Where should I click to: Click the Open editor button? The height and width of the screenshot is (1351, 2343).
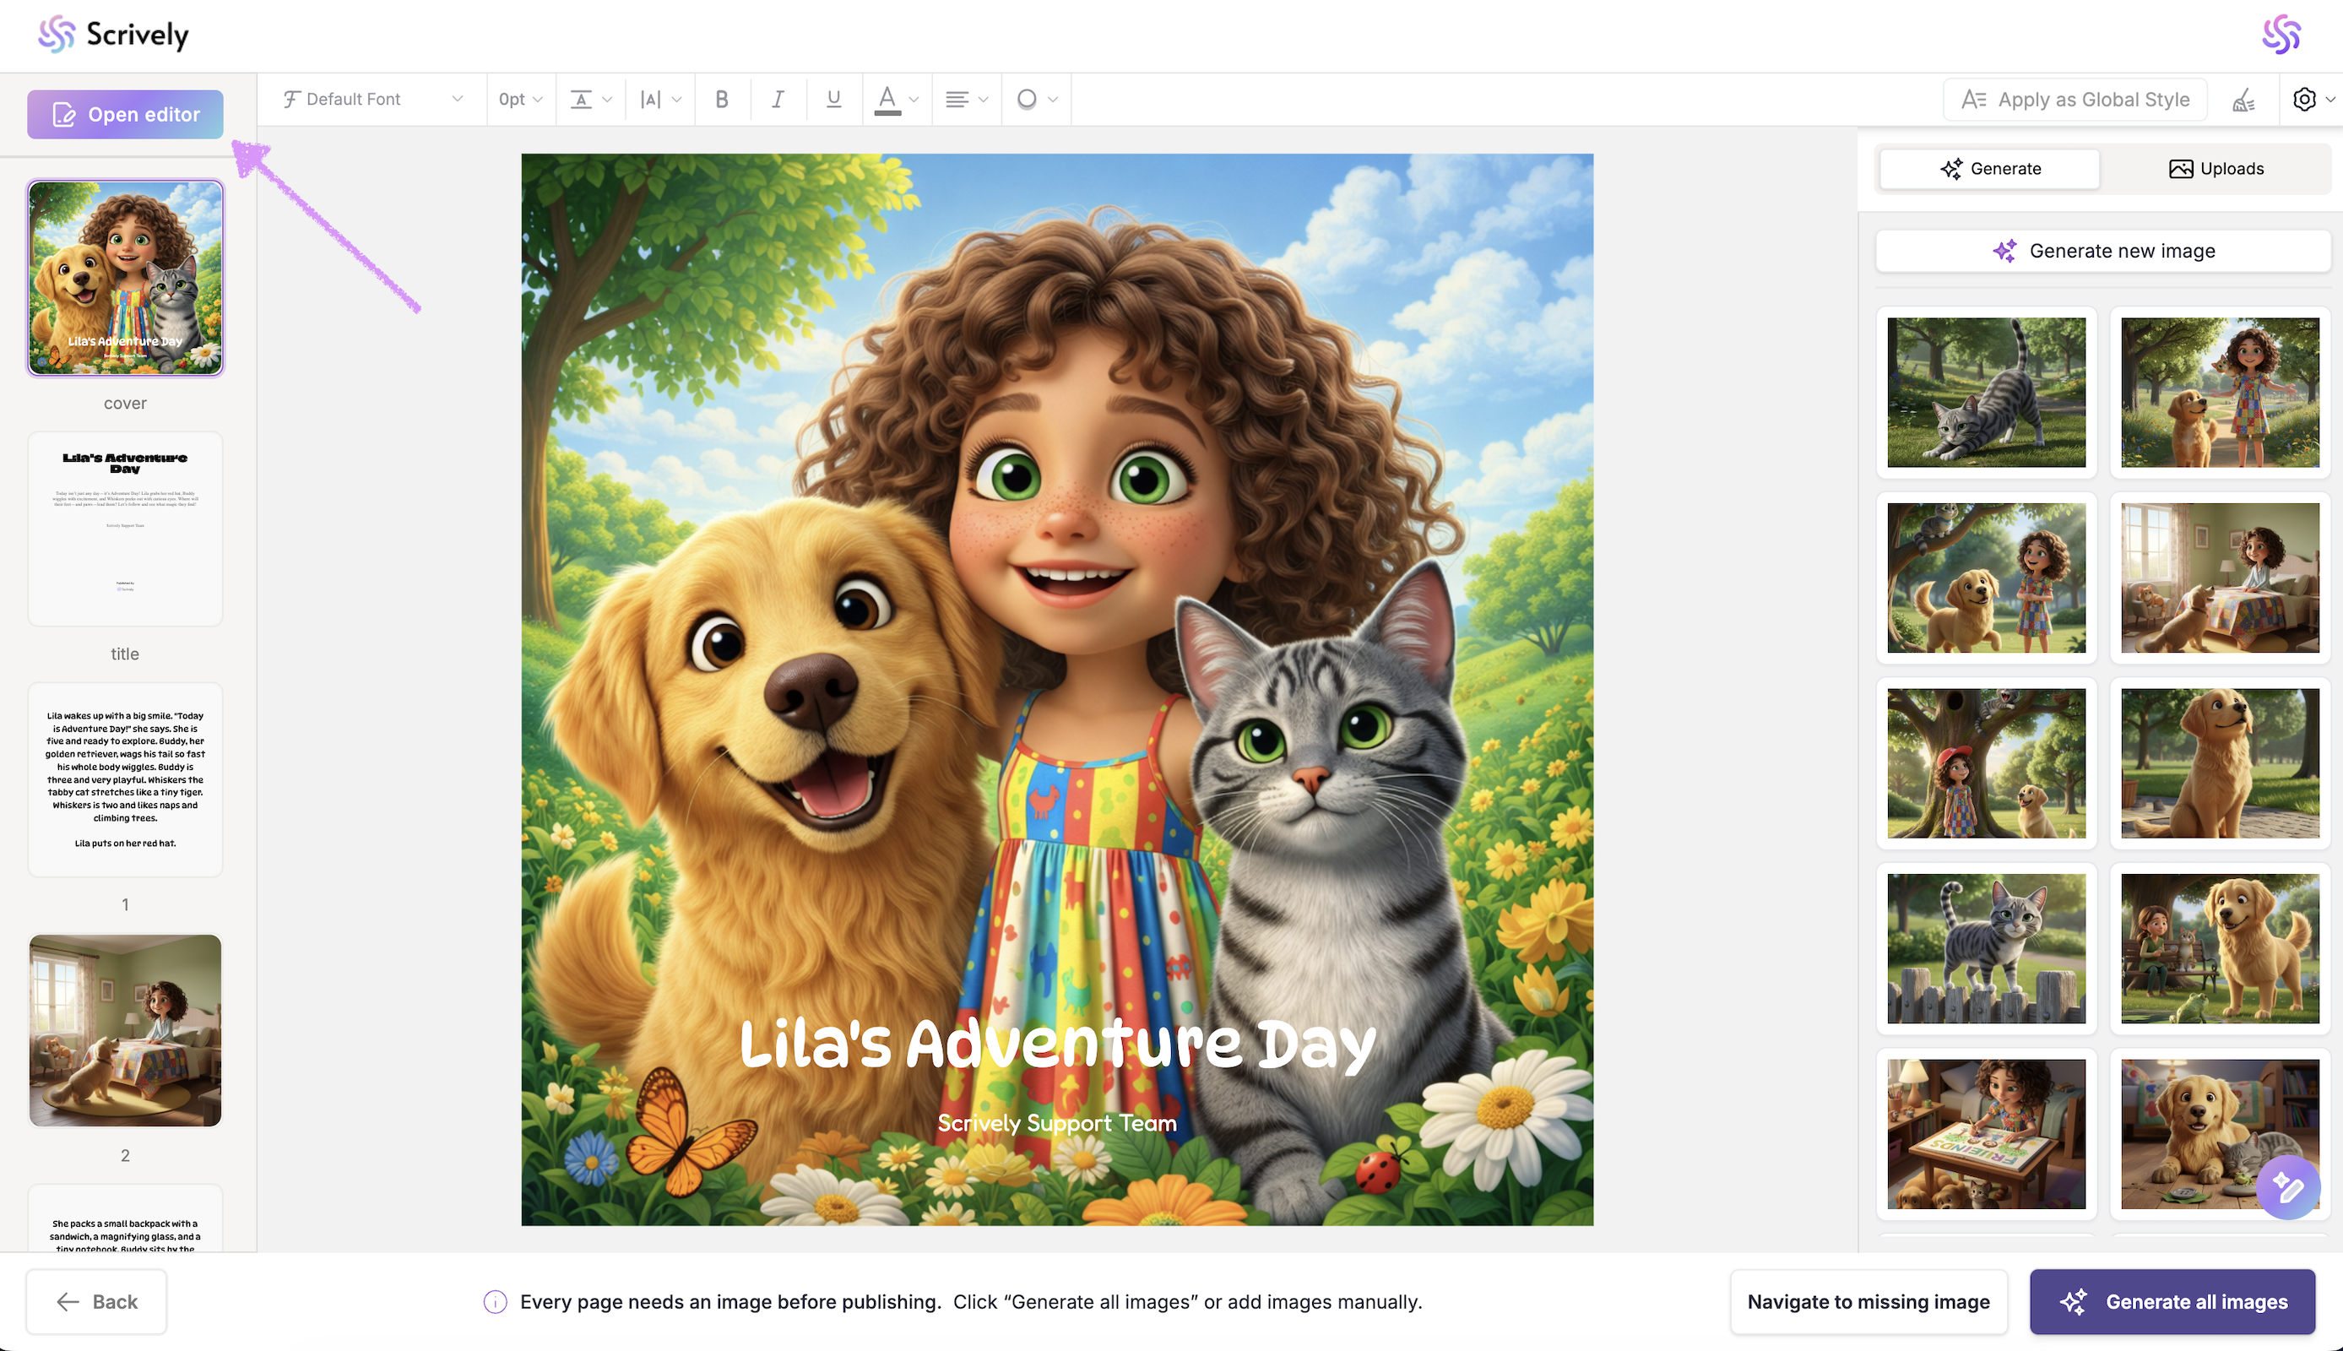(x=125, y=115)
